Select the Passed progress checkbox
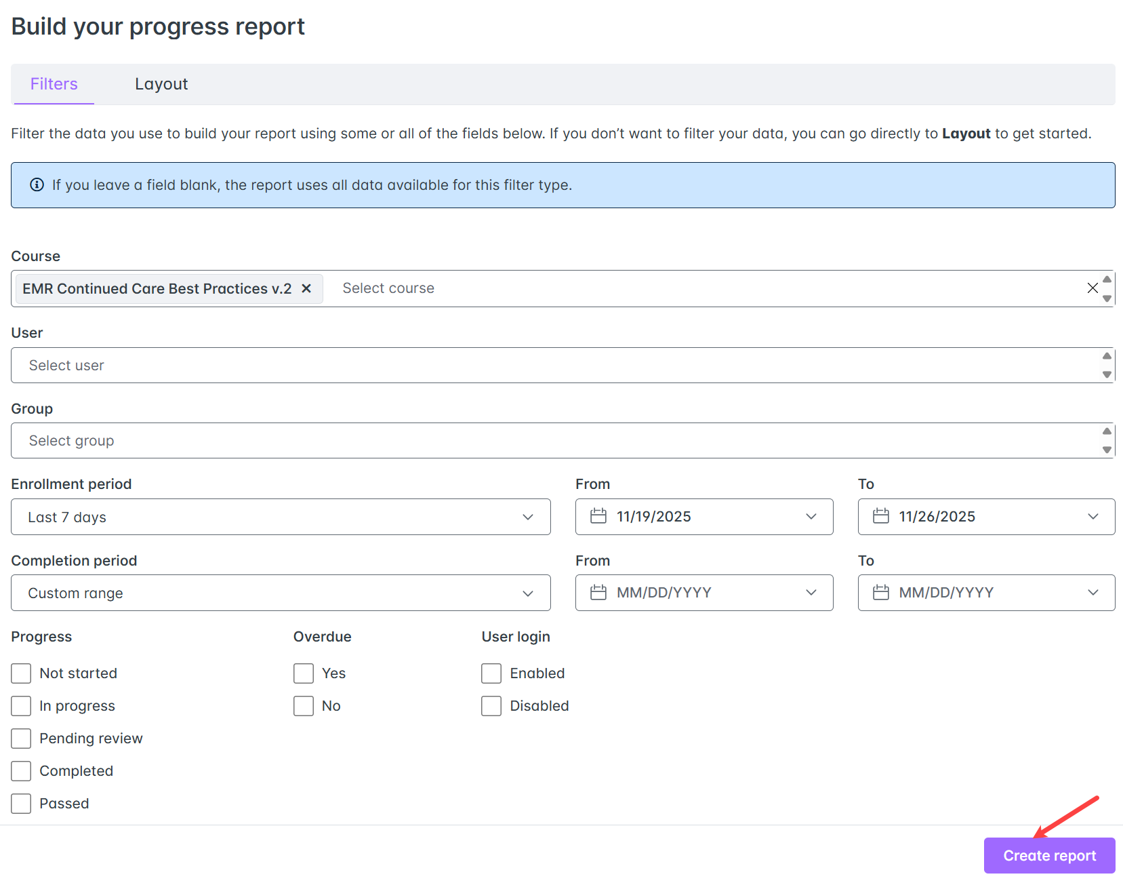 (x=21, y=804)
